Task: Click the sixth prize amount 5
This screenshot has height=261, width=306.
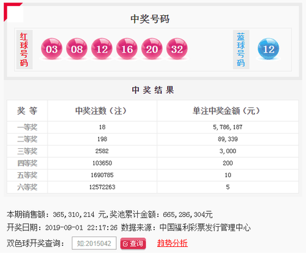Action: pos(228,187)
